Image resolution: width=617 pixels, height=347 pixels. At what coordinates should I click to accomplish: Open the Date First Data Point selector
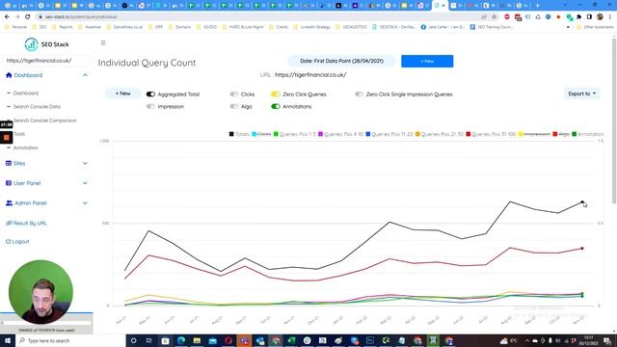coord(341,61)
